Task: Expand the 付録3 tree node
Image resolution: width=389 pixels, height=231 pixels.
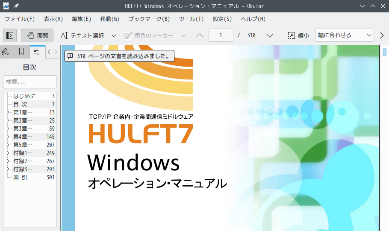Action: coord(8,169)
